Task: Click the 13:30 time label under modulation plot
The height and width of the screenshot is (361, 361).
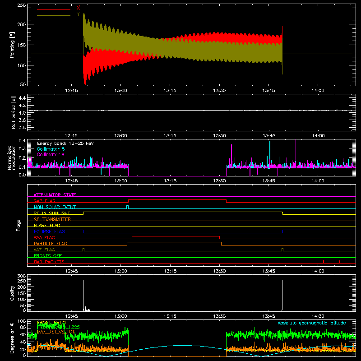Action: pyautogui.click(x=219, y=181)
